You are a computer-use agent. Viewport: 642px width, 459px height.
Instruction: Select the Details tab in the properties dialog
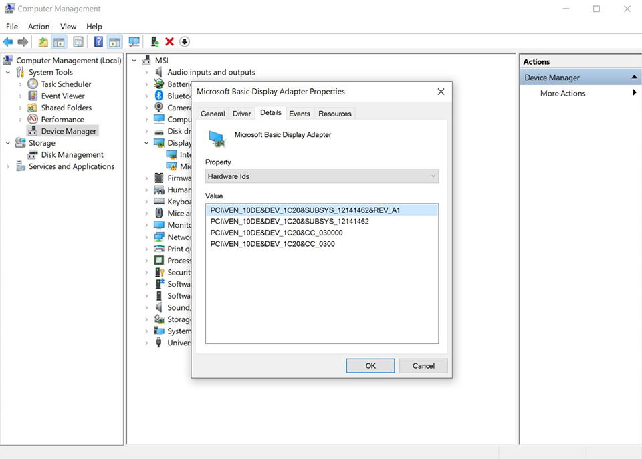[271, 112]
